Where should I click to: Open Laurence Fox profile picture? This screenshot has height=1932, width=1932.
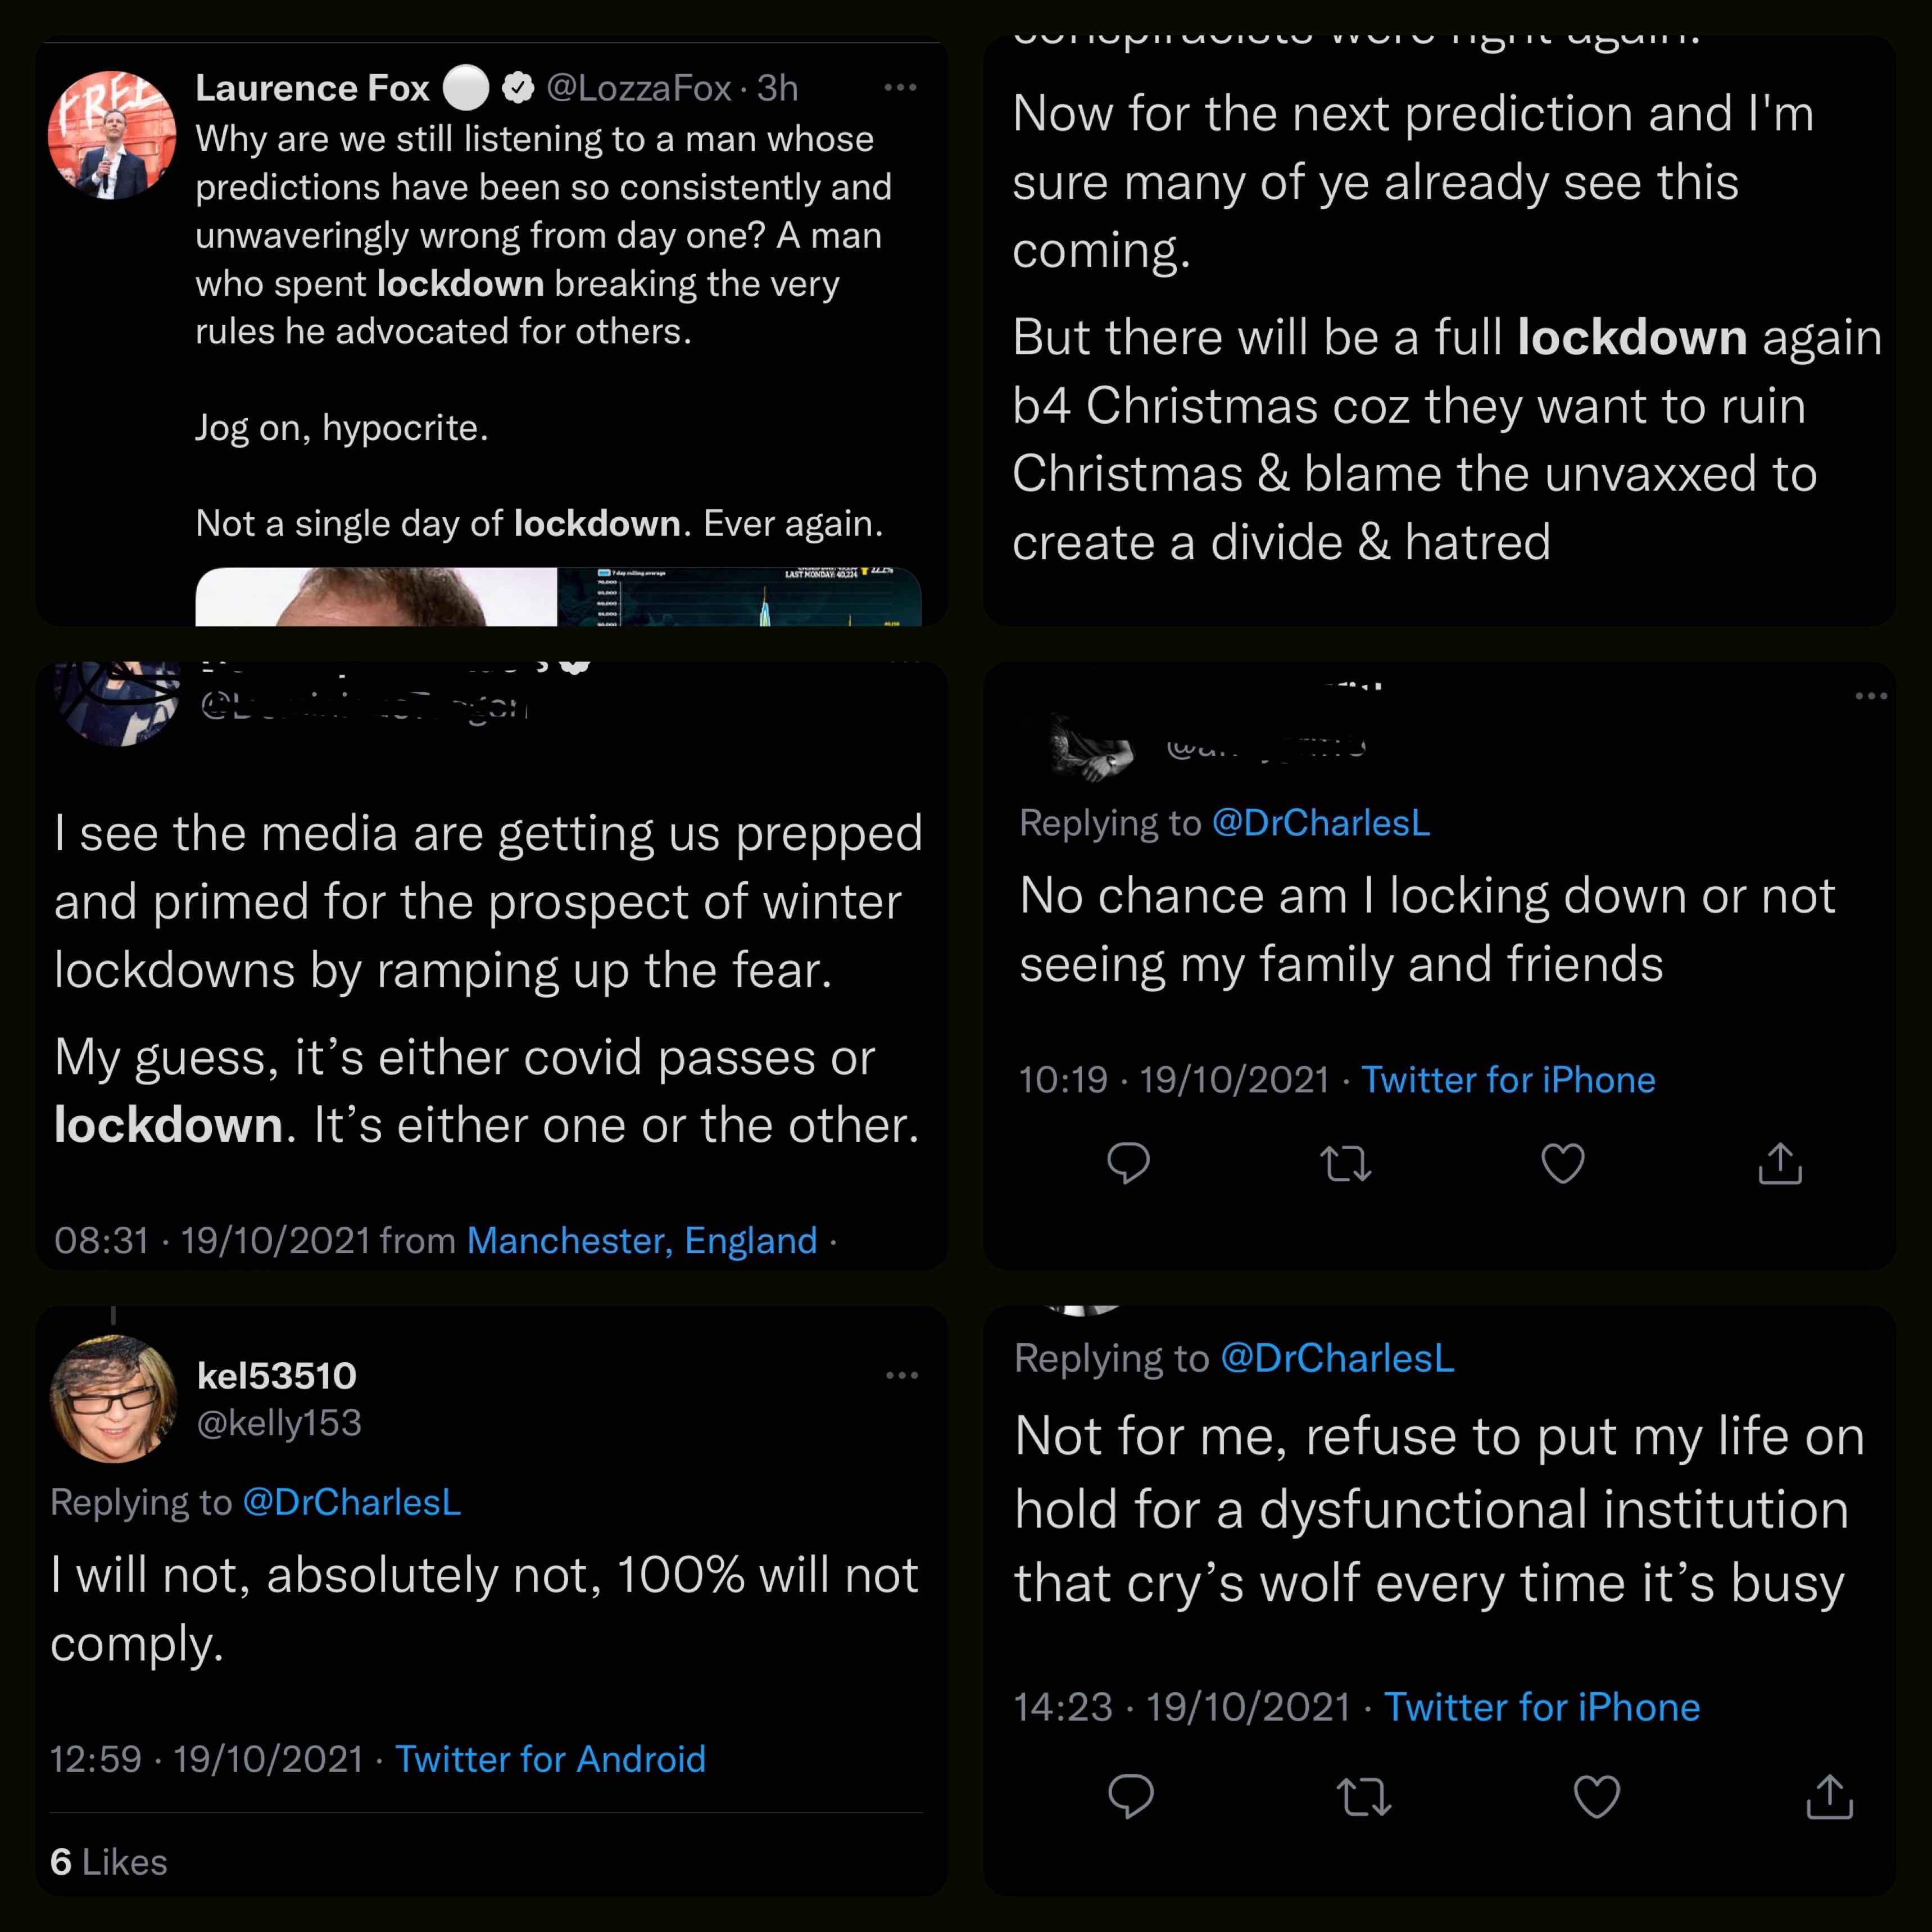pyautogui.click(x=112, y=135)
